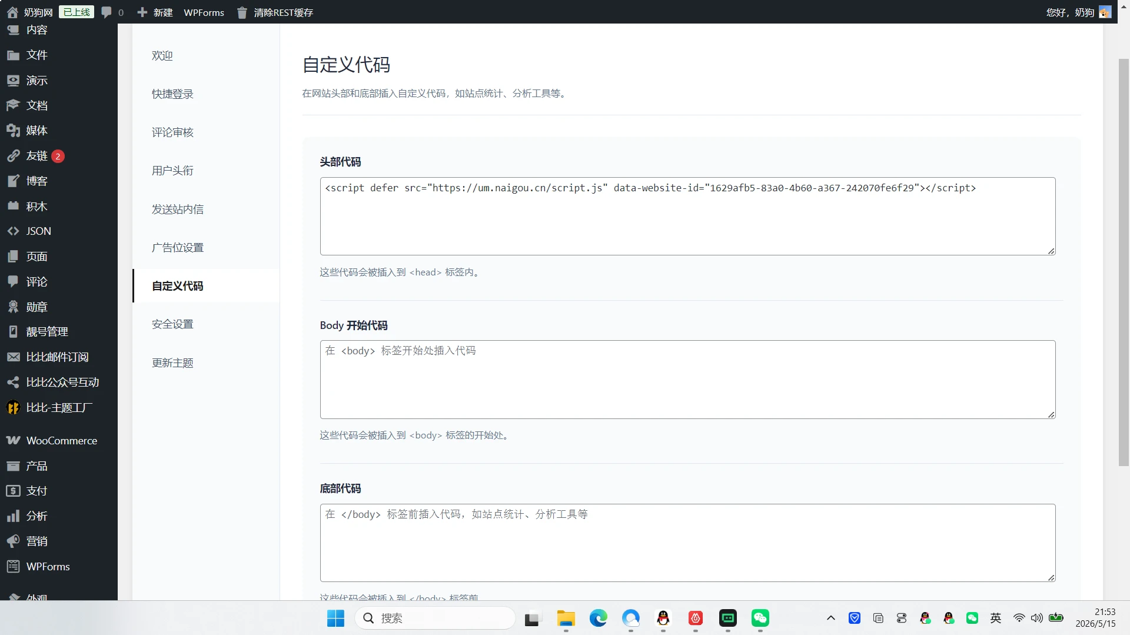Click into the Body 开始代码 textarea
The width and height of the screenshot is (1130, 635).
687,380
